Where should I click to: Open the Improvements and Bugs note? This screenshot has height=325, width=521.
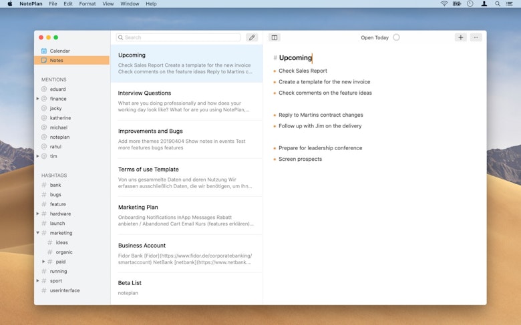187,139
